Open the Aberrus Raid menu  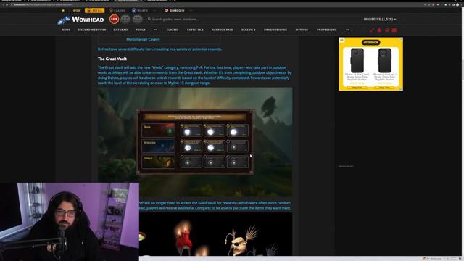223,30
